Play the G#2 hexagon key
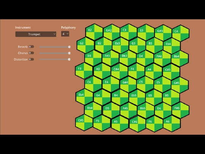The width and height of the screenshot is (205, 154). [112, 32]
